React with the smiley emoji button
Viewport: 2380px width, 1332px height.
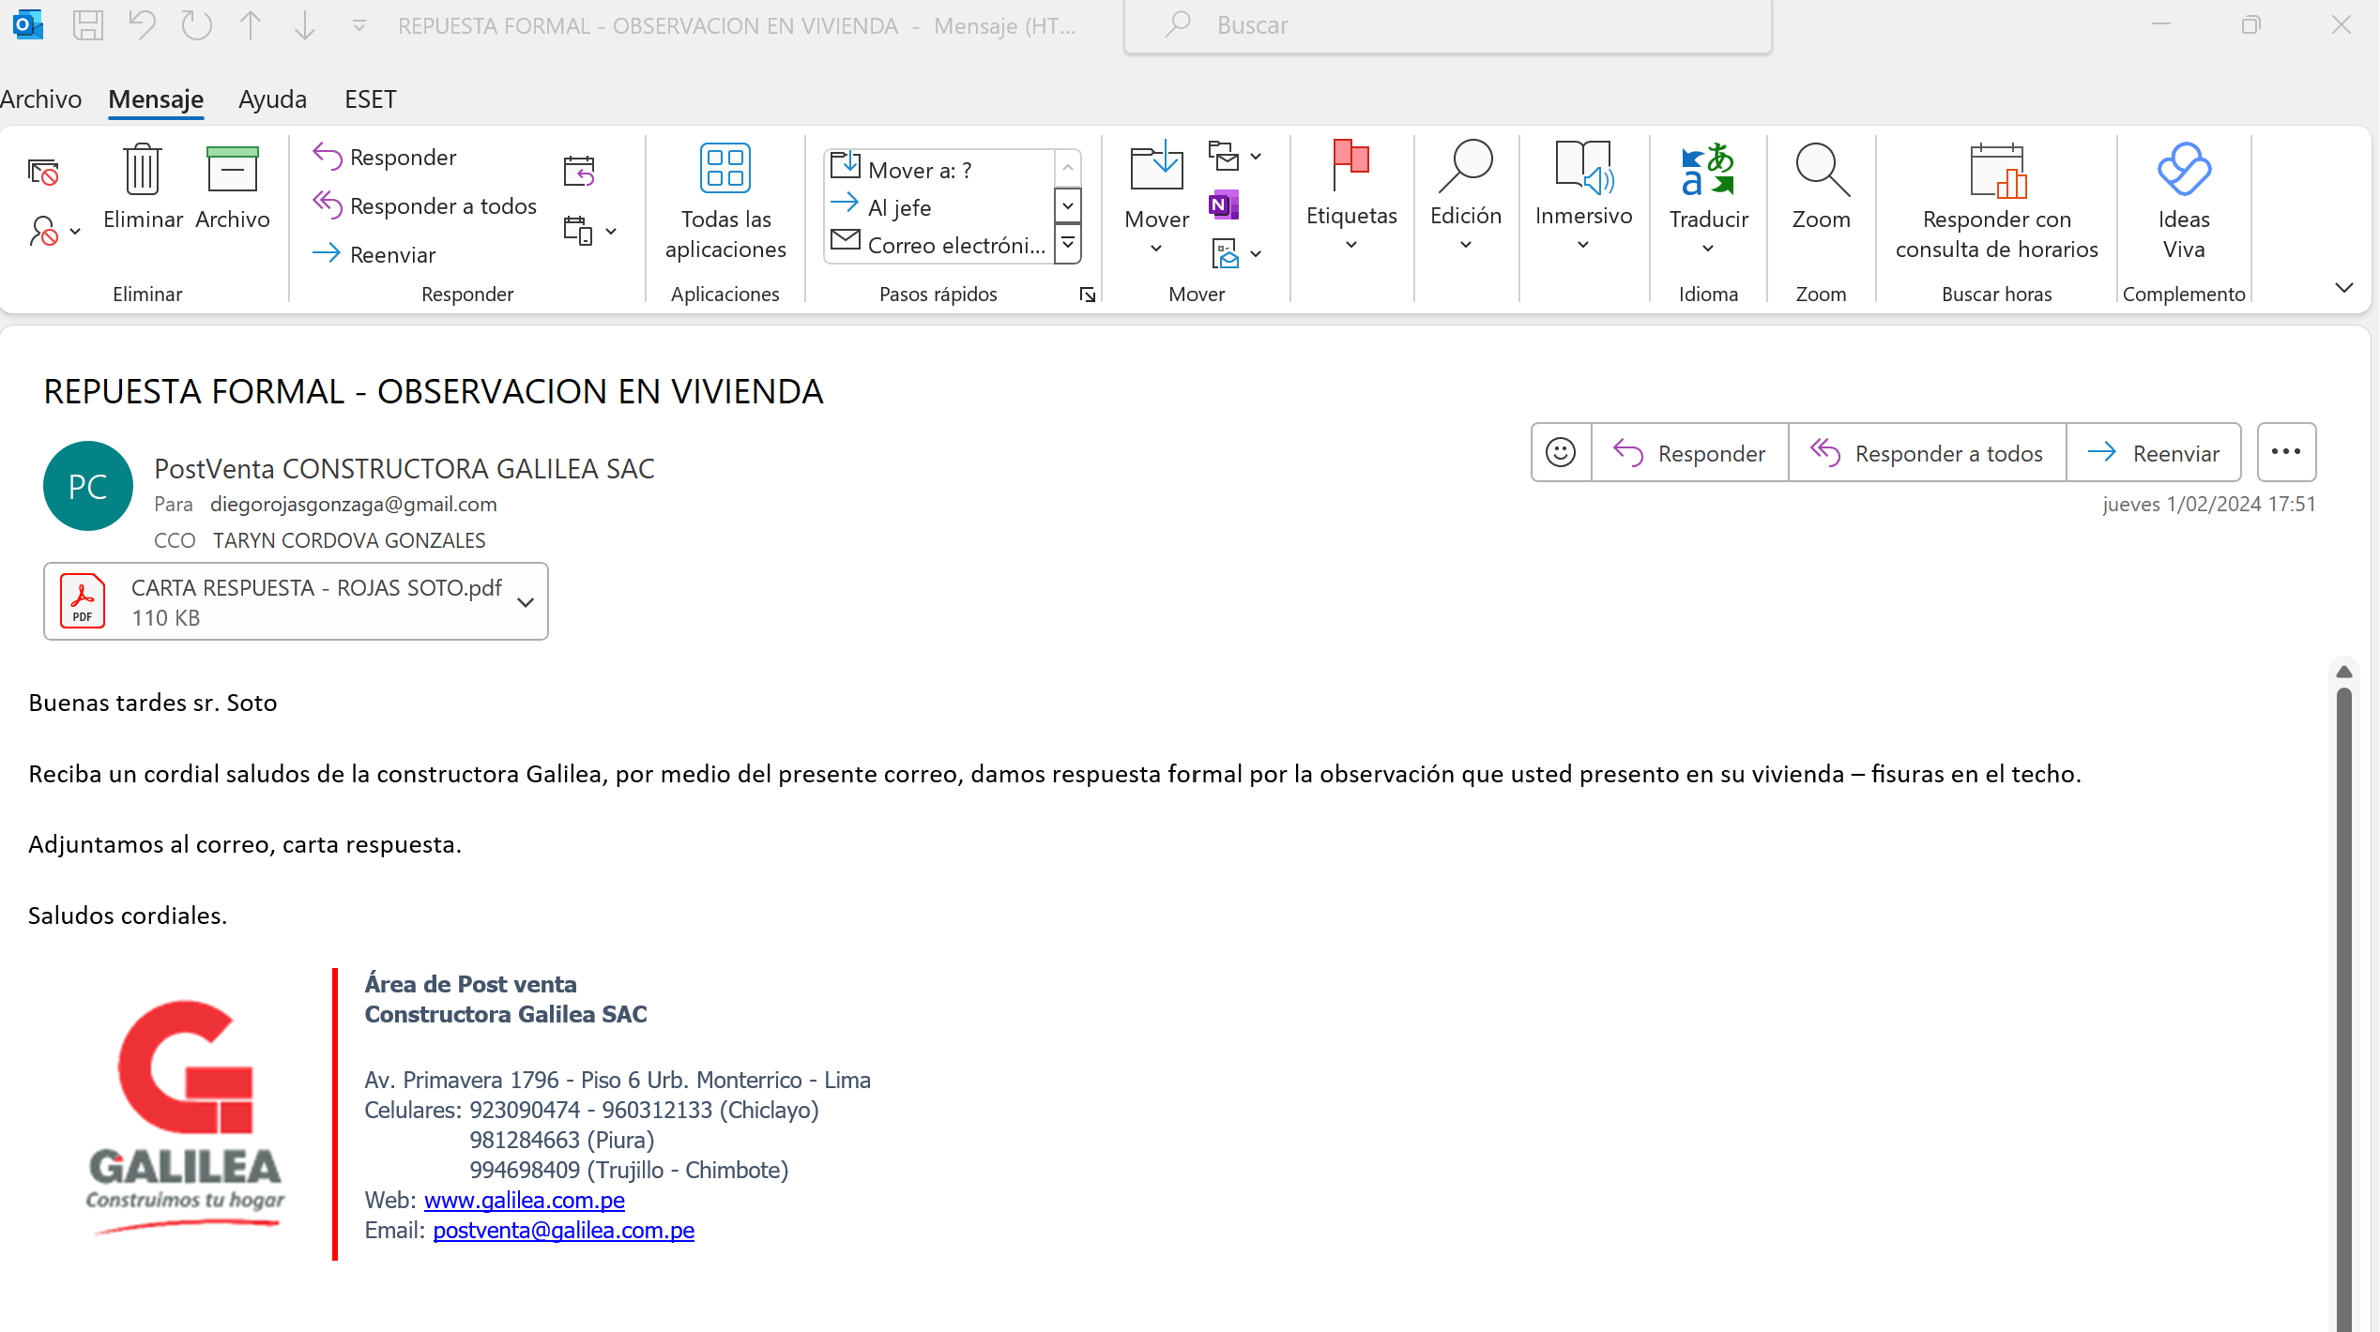(x=1561, y=453)
